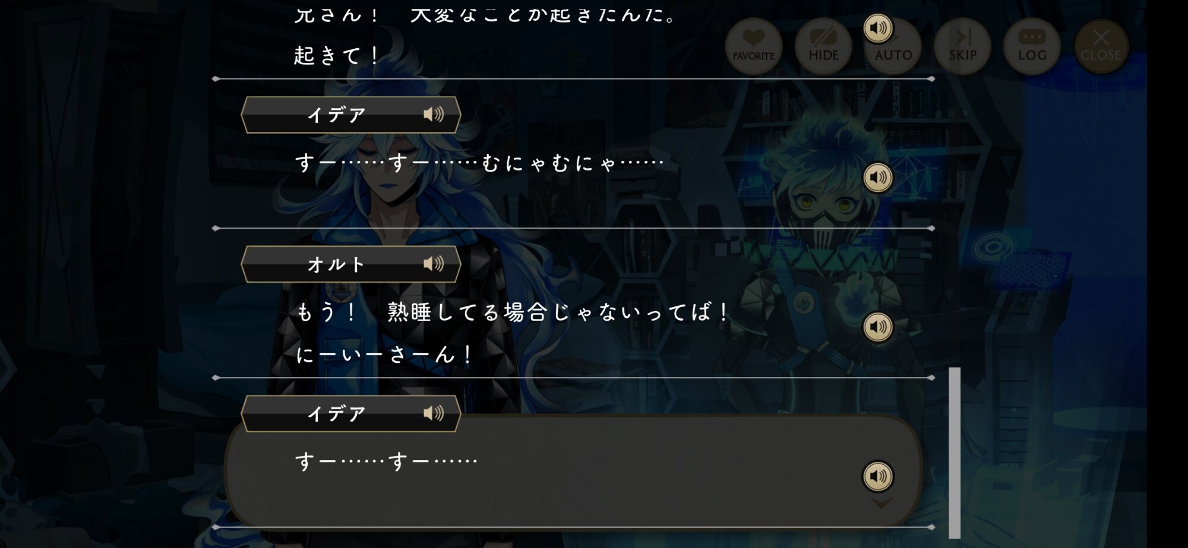Hide the dialogue interface with HIDE
Image resolution: width=1188 pixels, height=548 pixels.
pos(823,46)
